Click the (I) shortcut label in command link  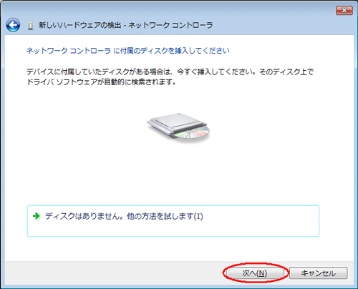(198, 217)
